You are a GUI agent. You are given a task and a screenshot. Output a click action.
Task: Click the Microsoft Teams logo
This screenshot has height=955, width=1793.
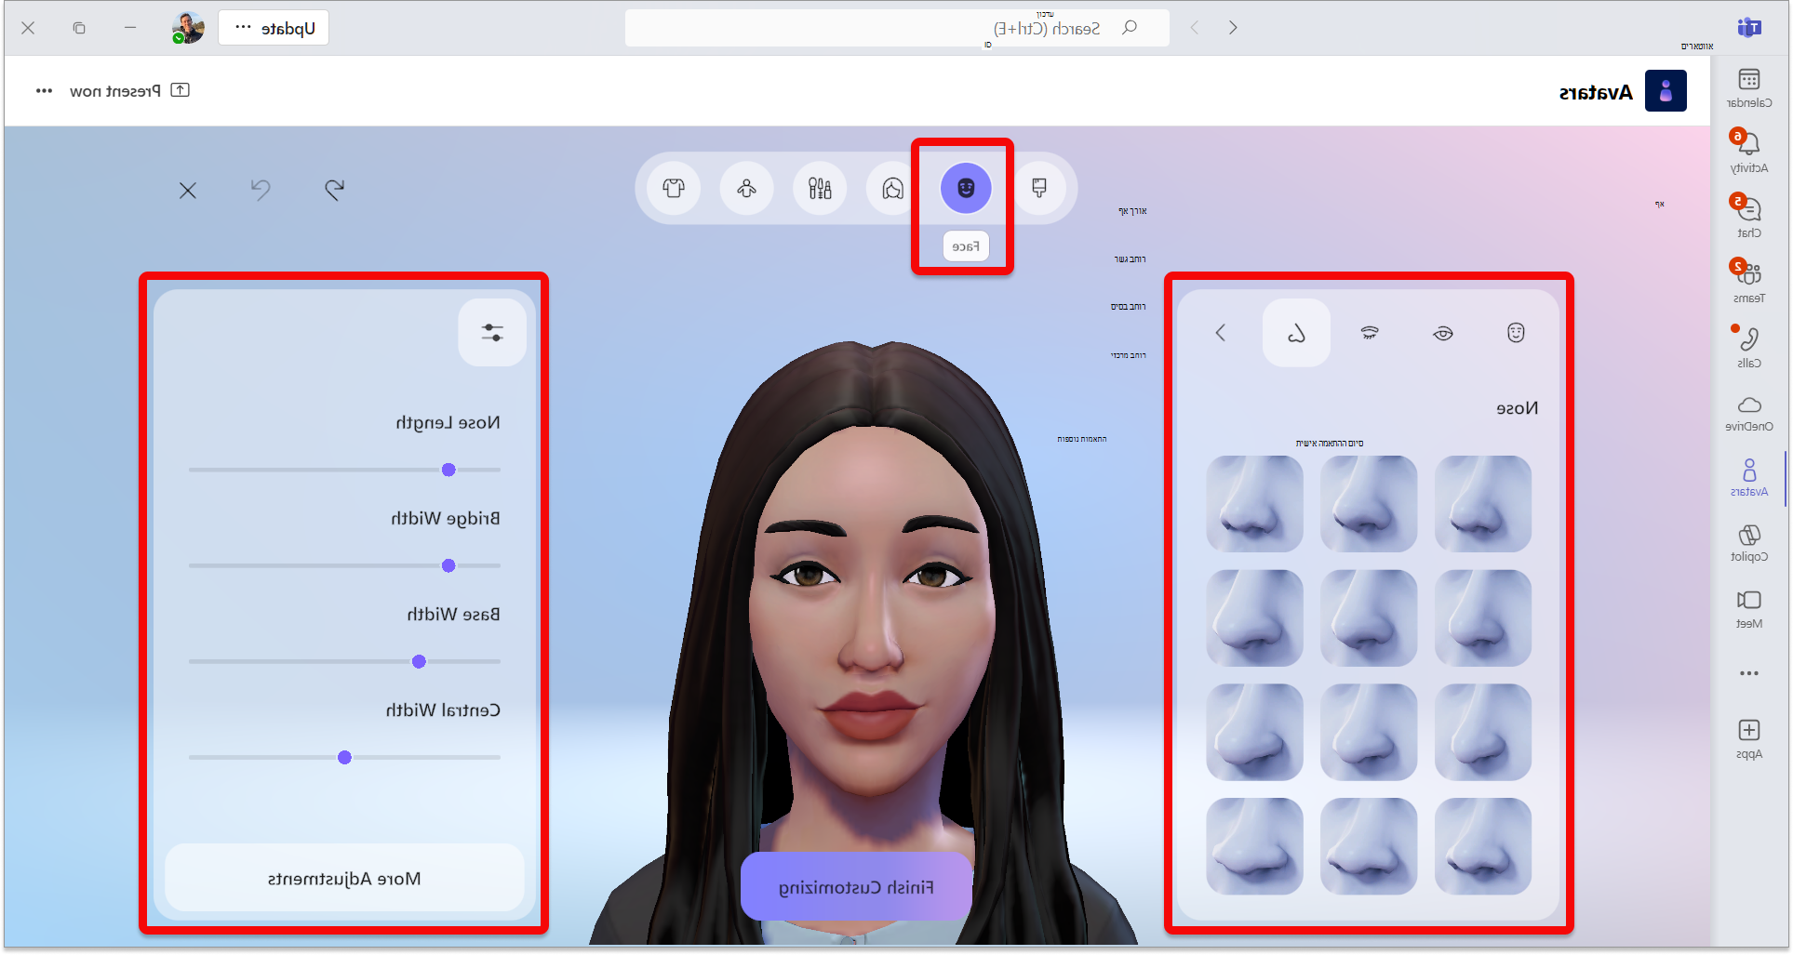1749,28
